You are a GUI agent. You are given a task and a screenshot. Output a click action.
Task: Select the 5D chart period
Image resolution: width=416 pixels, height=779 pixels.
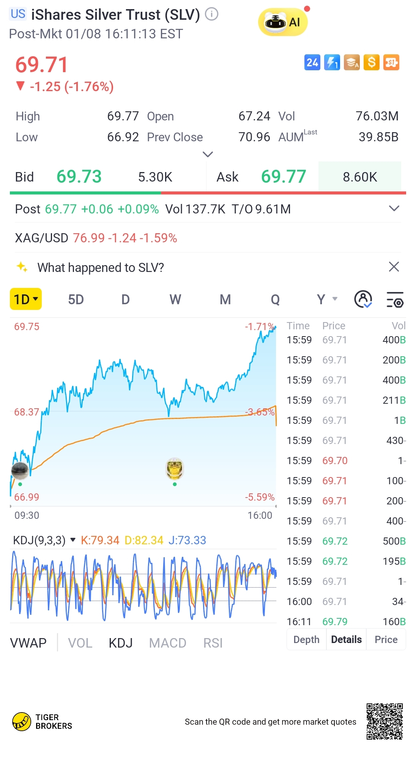(x=76, y=300)
